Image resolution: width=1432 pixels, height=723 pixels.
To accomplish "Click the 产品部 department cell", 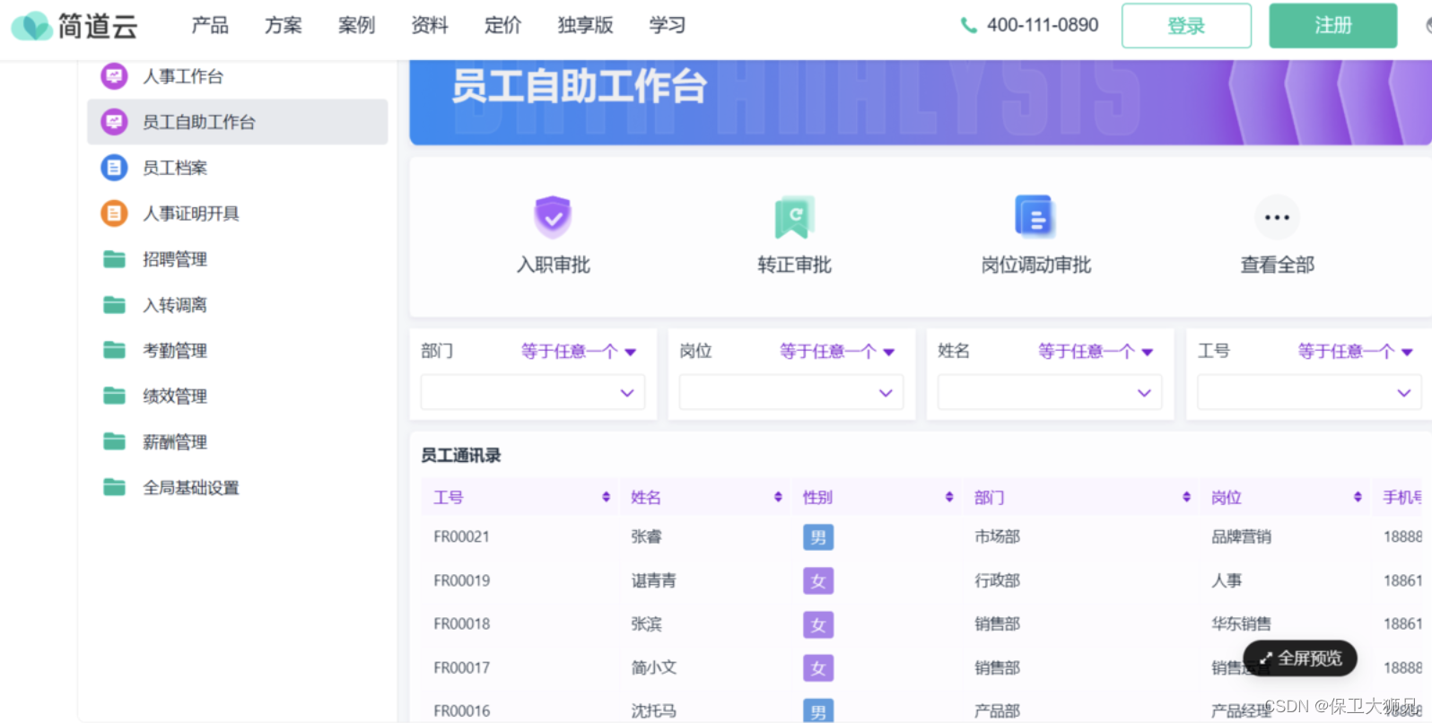I will coord(998,710).
